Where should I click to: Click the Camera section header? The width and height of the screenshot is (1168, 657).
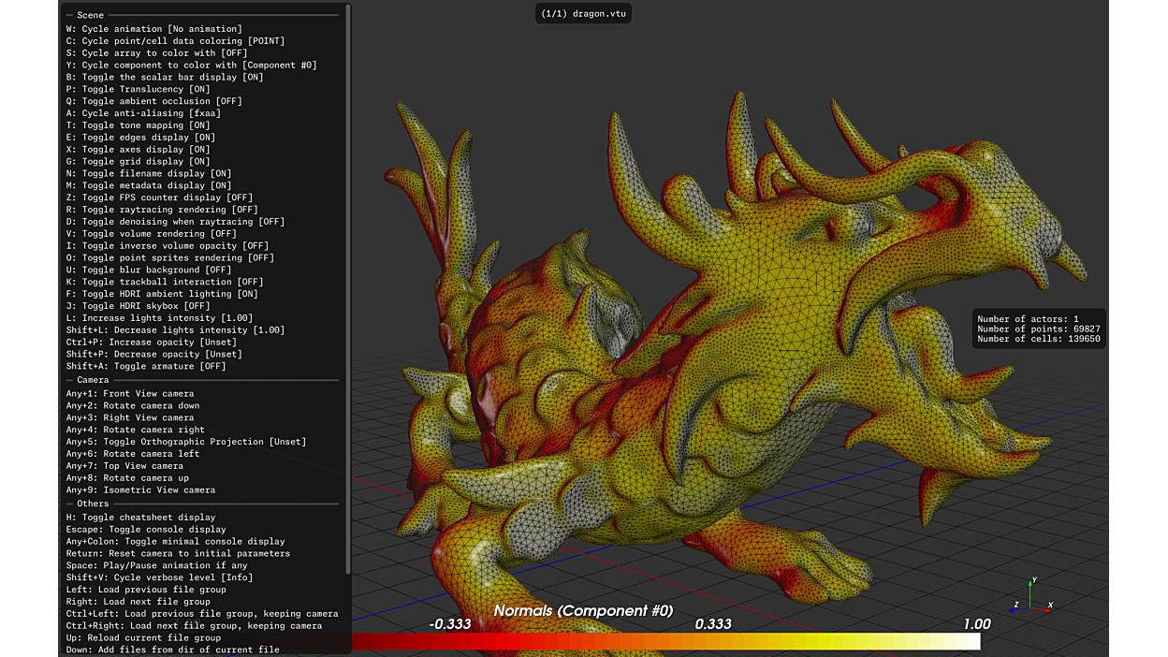pos(93,380)
